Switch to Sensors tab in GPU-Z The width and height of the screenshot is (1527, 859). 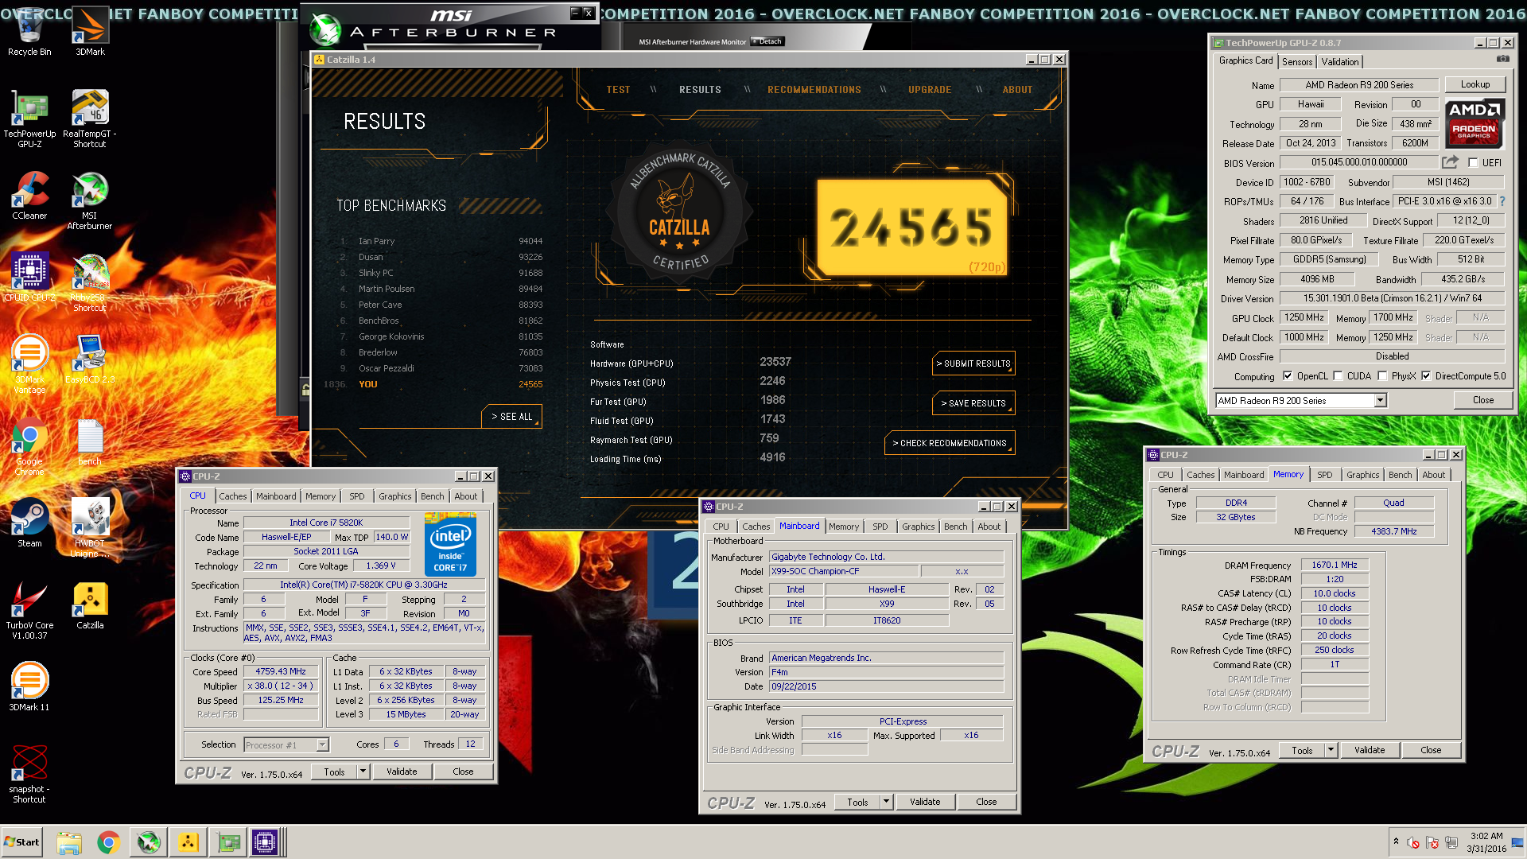(x=1297, y=62)
